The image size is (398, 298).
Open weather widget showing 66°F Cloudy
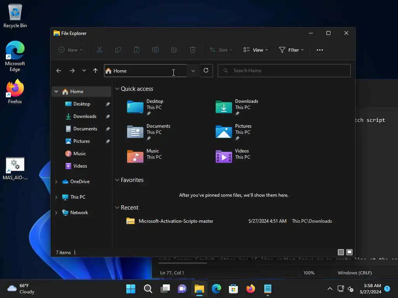tap(21, 289)
